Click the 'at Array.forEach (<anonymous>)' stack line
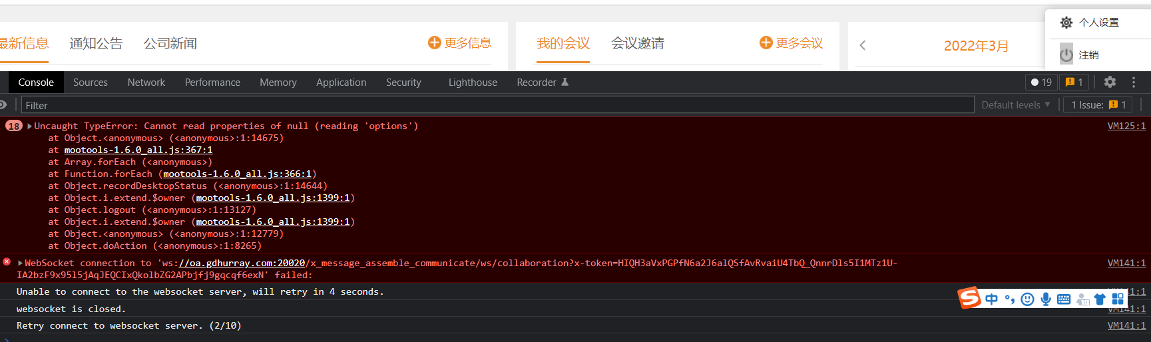Screen dimensions: 1151x342 point(130,162)
